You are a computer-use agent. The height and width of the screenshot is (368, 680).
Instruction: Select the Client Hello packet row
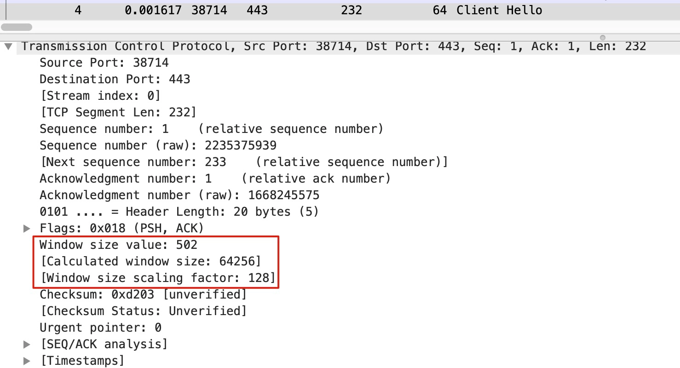point(340,10)
